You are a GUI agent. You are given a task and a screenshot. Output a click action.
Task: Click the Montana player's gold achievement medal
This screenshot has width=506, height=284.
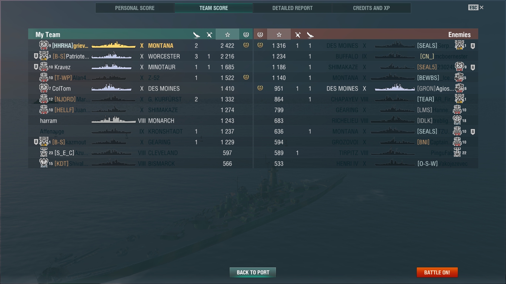point(246,45)
